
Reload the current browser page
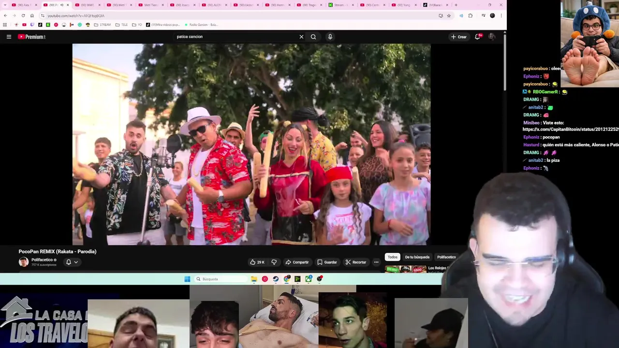point(23,15)
